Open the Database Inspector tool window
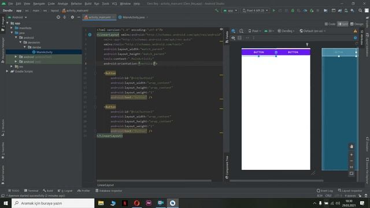This screenshot has width=370, height=208. click(109, 191)
